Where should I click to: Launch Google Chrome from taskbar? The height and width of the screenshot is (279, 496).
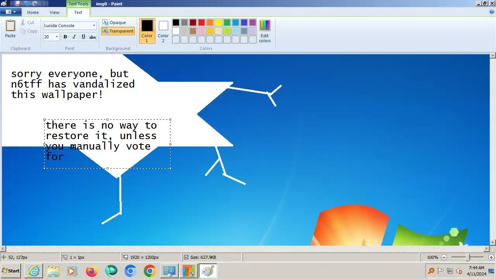coord(150,271)
